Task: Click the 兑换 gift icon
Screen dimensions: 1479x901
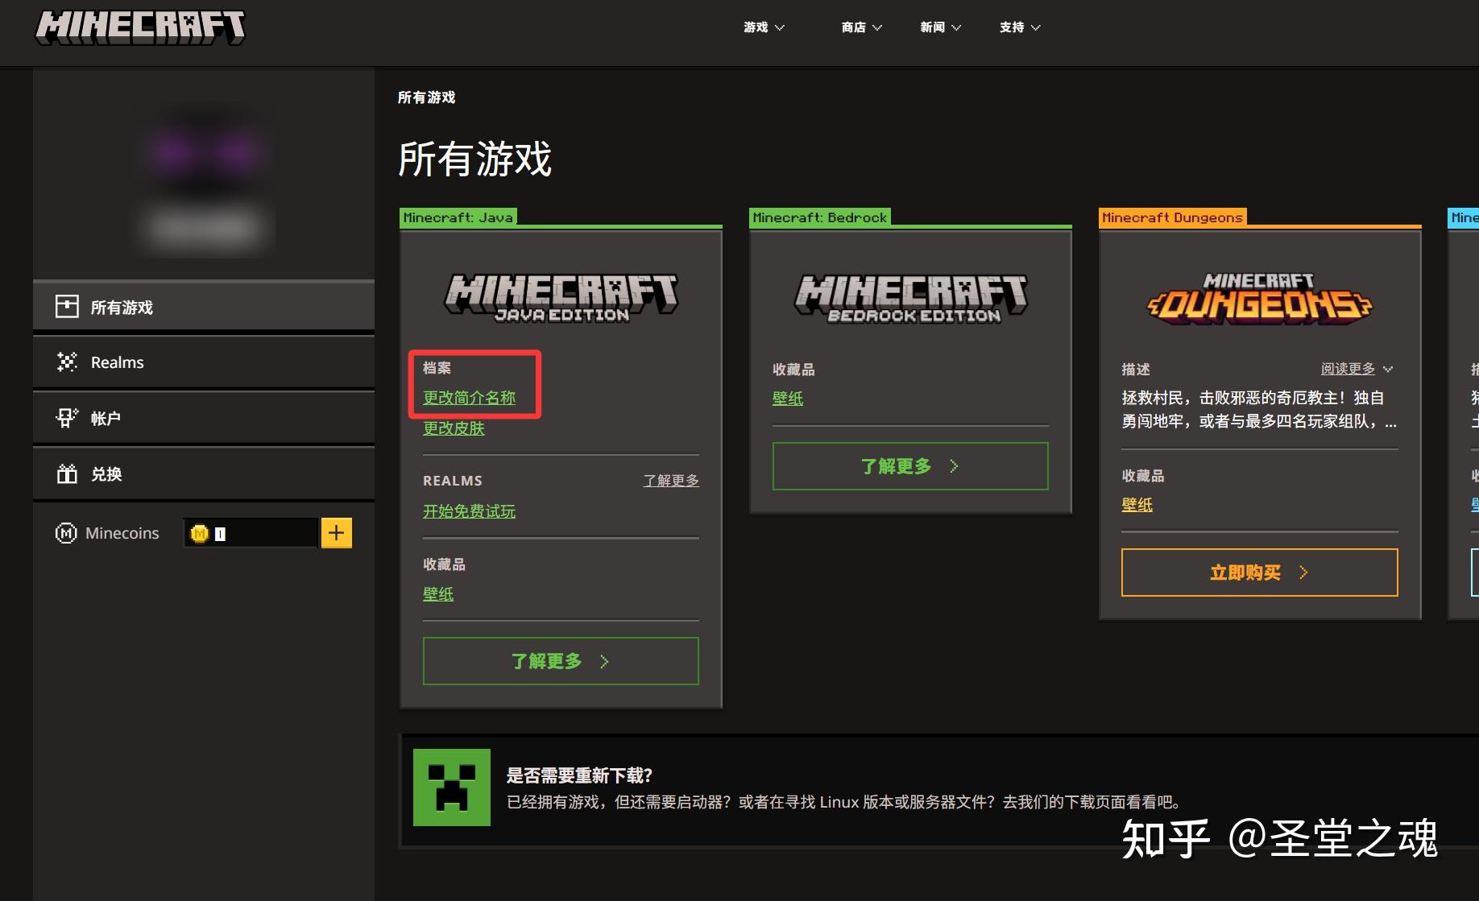Action: tap(67, 473)
